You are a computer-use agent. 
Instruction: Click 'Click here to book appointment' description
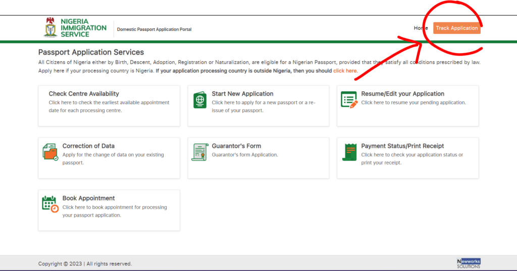(x=115, y=211)
